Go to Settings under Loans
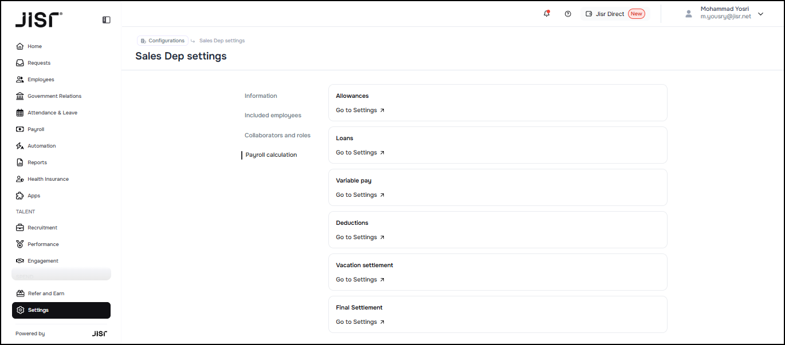The image size is (785, 345). click(360, 153)
